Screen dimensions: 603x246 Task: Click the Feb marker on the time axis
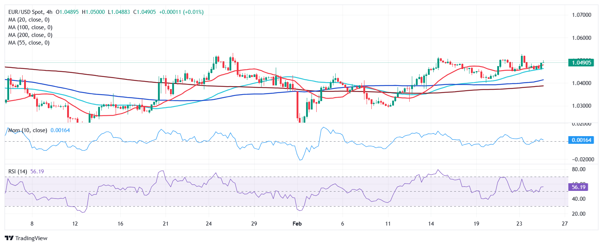(x=297, y=223)
